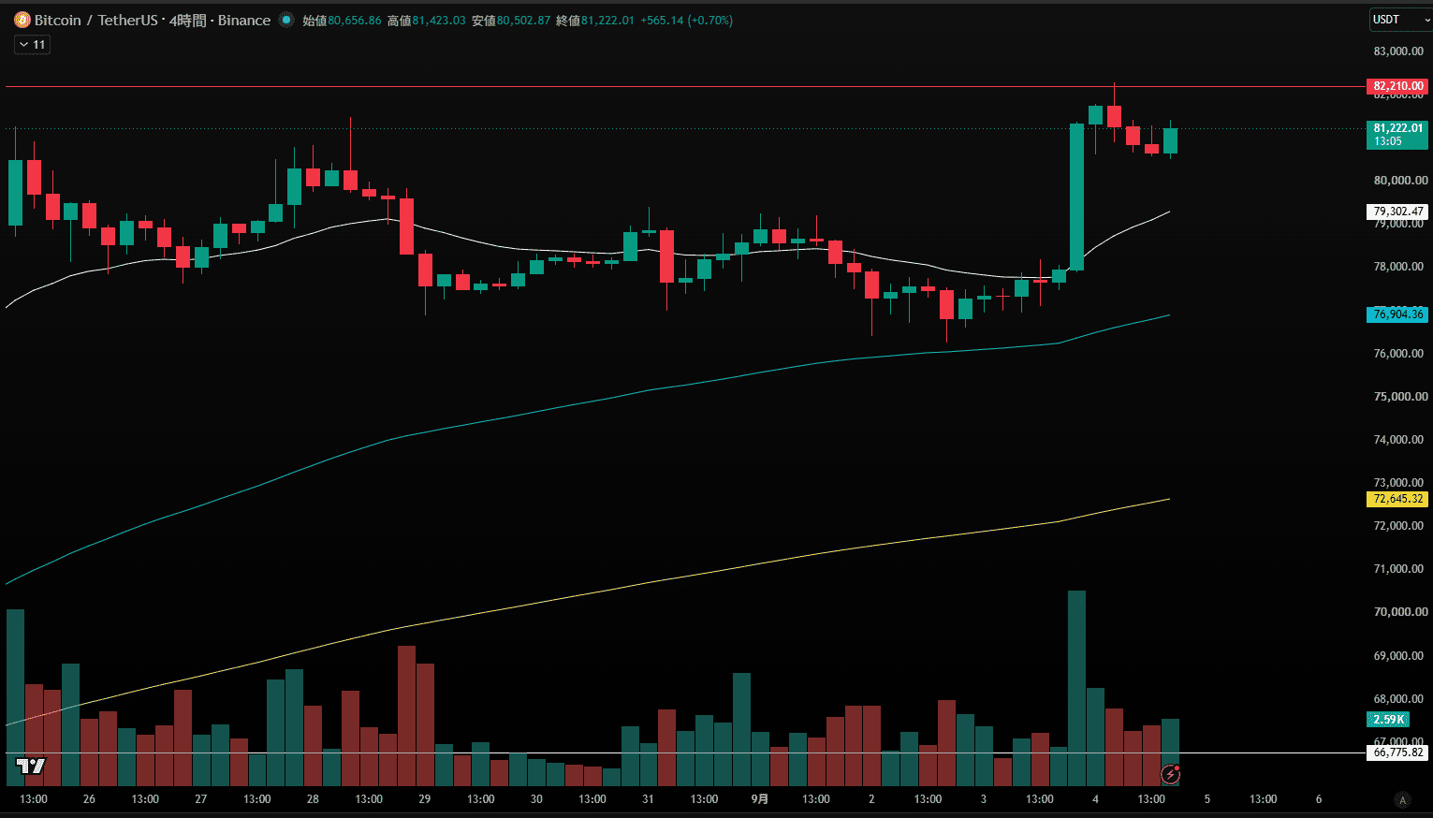1433x818 pixels.
Task: Select the white 66,775.82 horizontal line label
Action: click(x=1397, y=752)
